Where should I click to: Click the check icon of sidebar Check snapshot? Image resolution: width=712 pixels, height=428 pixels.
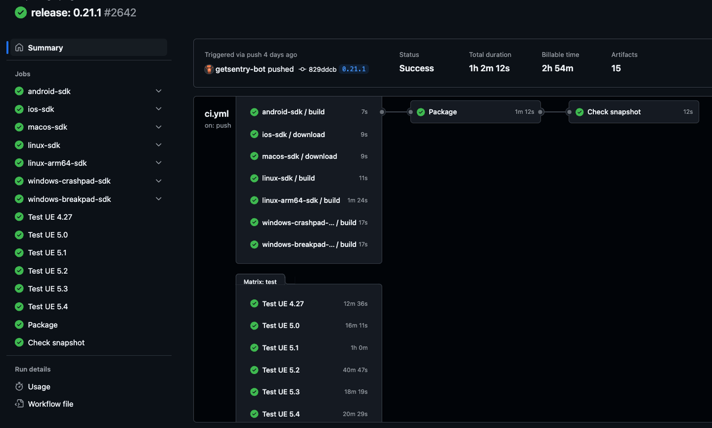[x=20, y=343]
